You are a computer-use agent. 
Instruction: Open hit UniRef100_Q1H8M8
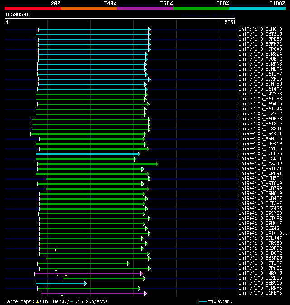pos(260,29)
